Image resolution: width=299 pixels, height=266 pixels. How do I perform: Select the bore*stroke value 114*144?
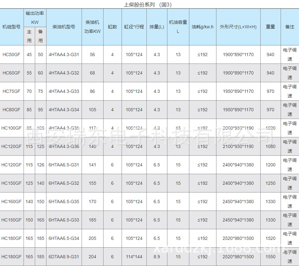134,257
